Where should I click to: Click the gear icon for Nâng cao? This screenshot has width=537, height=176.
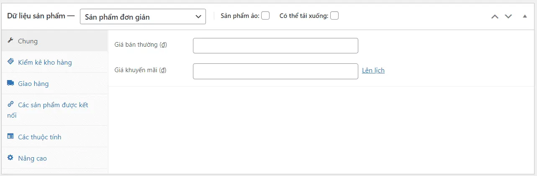tap(10, 158)
